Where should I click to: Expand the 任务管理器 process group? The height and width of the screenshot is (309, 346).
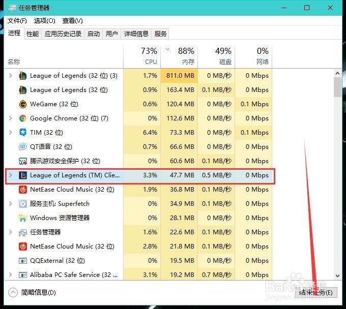click(x=10, y=232)
